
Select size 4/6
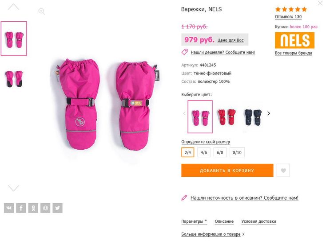[x=204, y=152]
